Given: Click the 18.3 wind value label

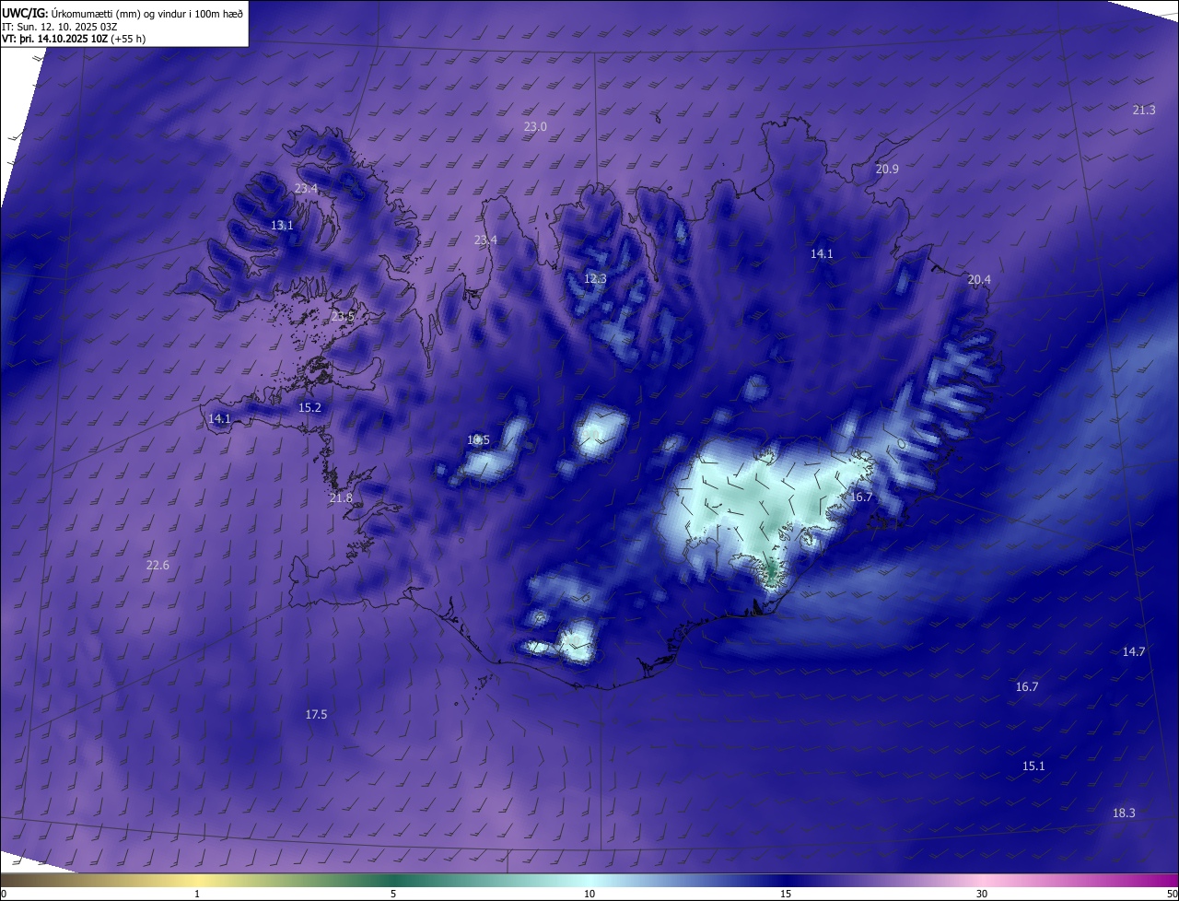Looking at the screenshot, I should point(1124,813).
